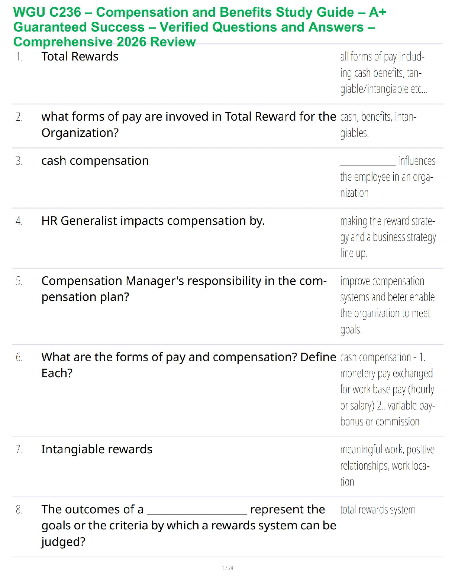This screenshot has height=588, width=455.
Task: Select the "improve compensation systems" answer
Action: pos(387,305)
